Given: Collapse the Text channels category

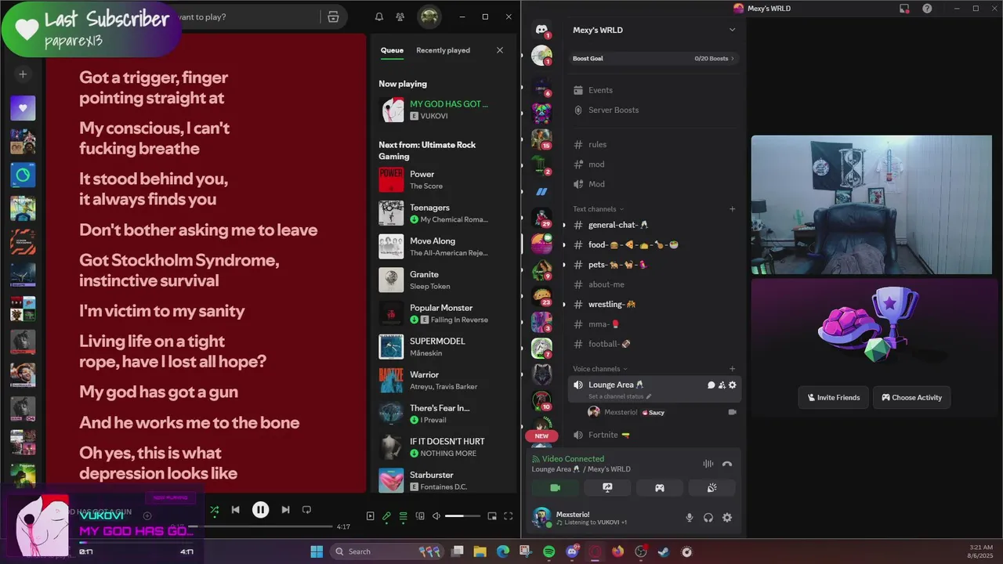Looking at the screenshot, I should [x=598, y=209].
